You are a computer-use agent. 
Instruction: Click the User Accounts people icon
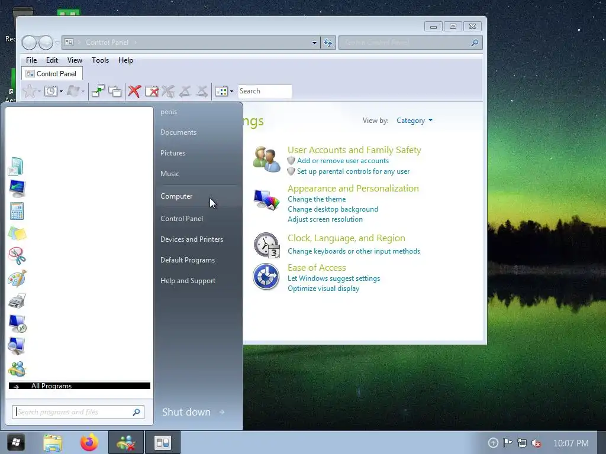click(x=266, y=159)
